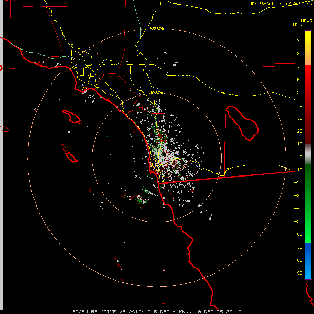Click the "70" value on the velocity scale

click(x=300, y=67)
